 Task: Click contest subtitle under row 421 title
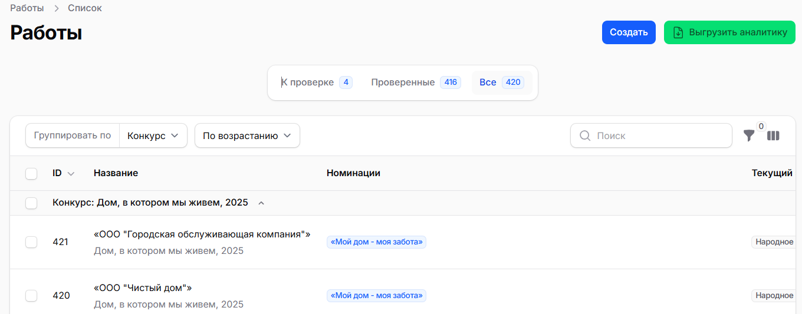pyautogui.click(x=169, y=251)
